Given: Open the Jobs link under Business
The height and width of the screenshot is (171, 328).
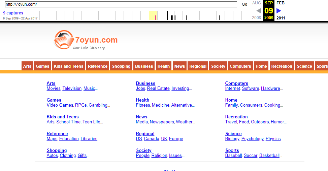Looking at the screenshot, I should (140, 88).
